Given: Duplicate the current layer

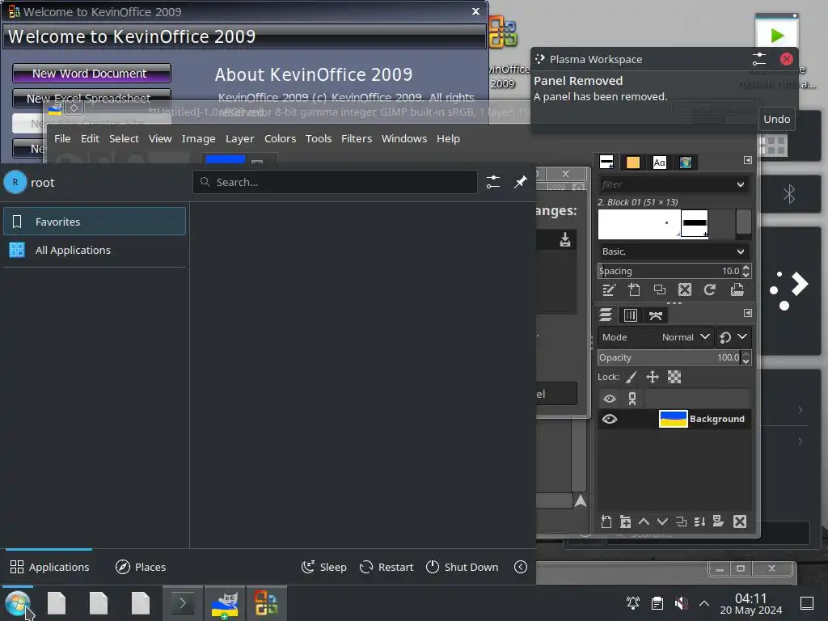Looking at the screenshot, I should pyautogui.click(x=681, y=522).
